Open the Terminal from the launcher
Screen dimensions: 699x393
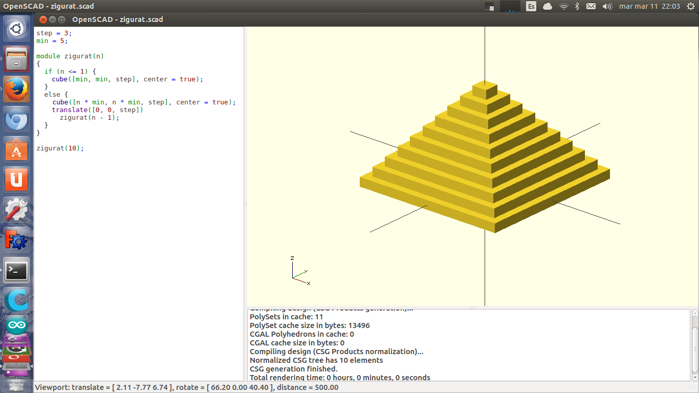pyautogui.click(x=17, y=270)
